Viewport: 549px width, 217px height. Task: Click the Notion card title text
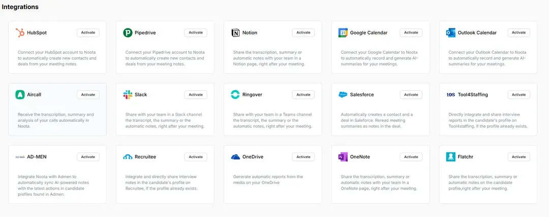250,33
